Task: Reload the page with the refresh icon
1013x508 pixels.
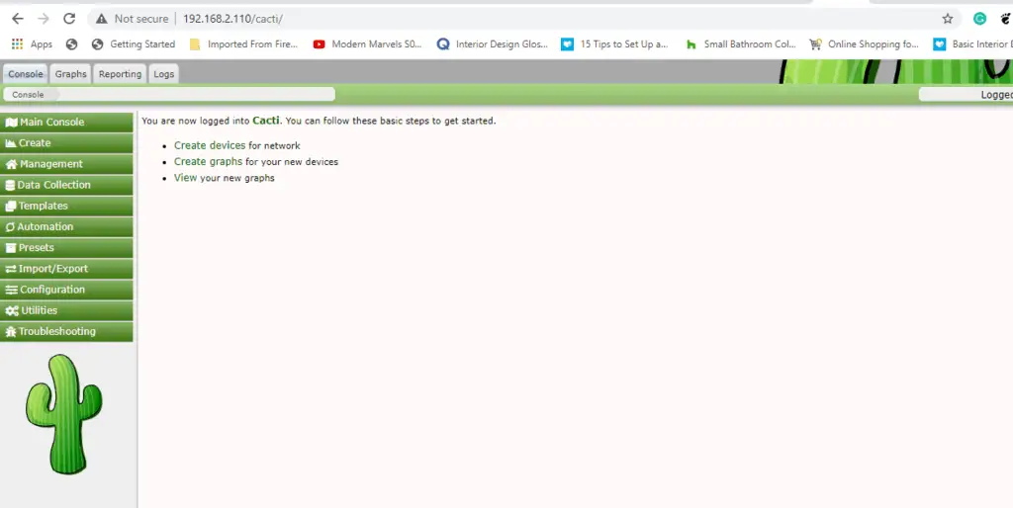Action: (x=69, y=19)
